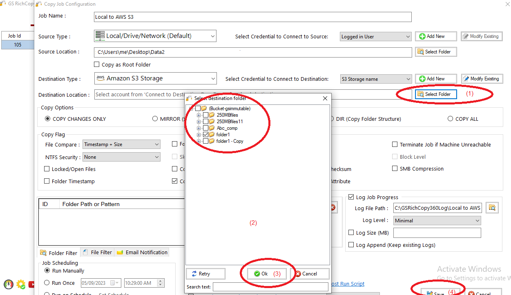The image size is (511, 295).
Task: Choose the COPY ALL radio option
Action: [450, 119]
